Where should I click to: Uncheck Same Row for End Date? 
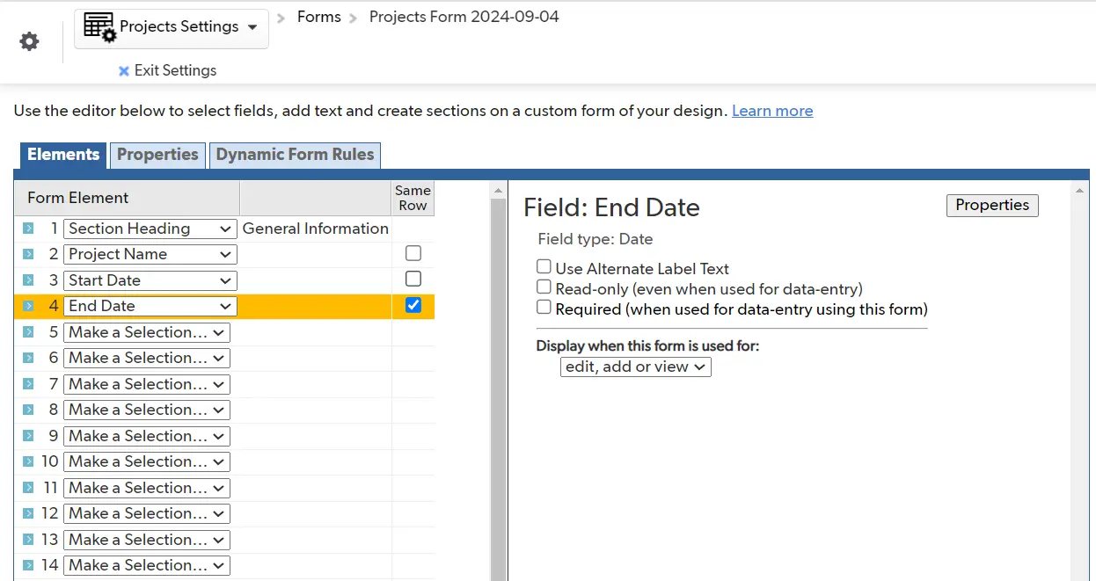pyautogui.click(x=413, y=305)
